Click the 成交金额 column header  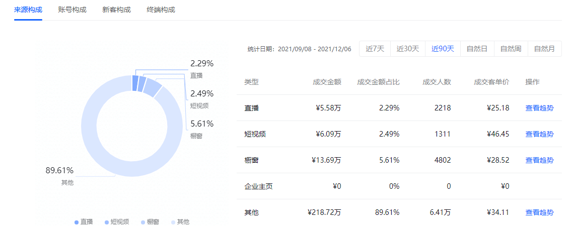pyautogui.click(x=327, y=82)
